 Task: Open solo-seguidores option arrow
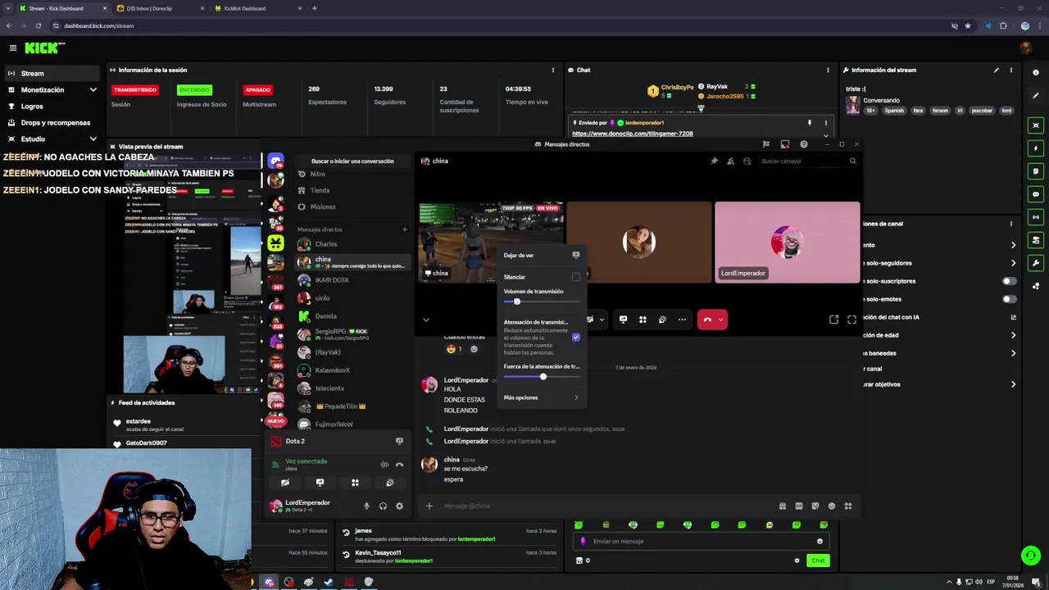(1013, 263)
